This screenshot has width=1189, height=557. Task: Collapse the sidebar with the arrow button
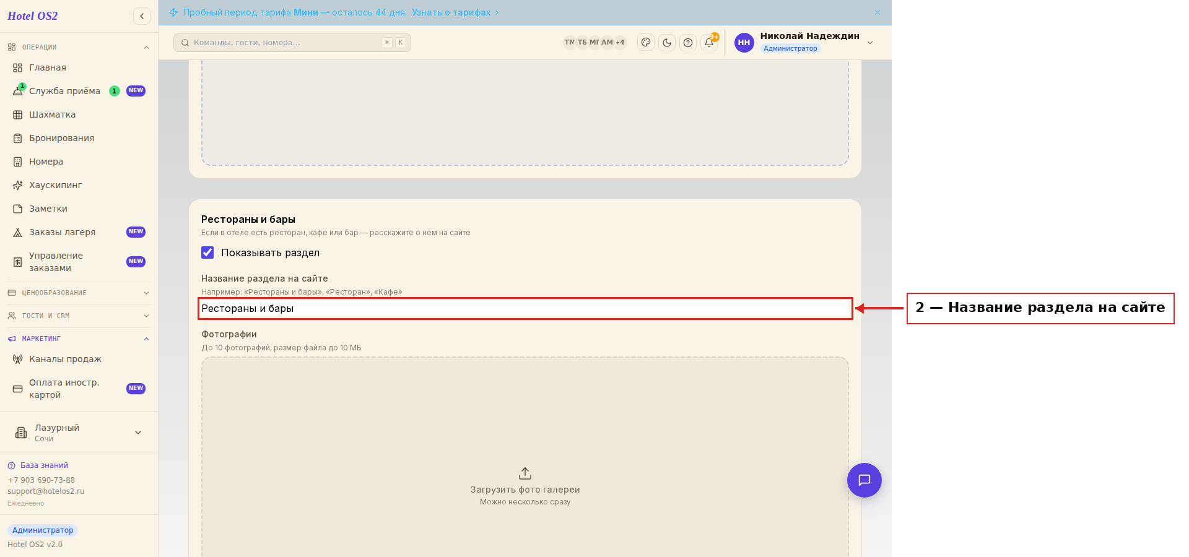click(142, 16)
